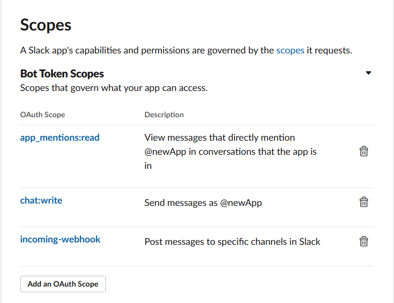This screenshot has width=394, height=303.
Task: Click the Scopes page heading
Action: click(x=45, y=25)
